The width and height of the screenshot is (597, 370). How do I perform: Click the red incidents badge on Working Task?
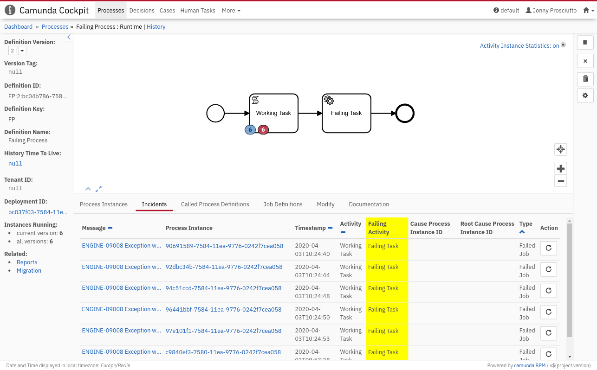pos(263,130)
